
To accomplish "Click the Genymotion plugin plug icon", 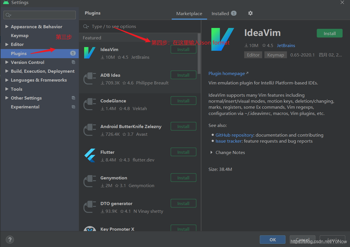I will click(x=90, y=181).
